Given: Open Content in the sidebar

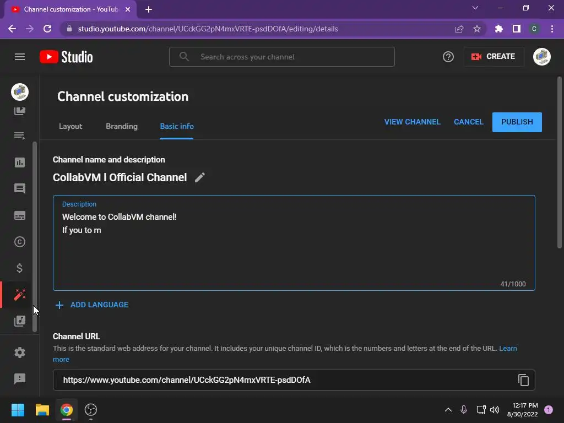Looking at the screenshot, I should pos(20,111).
